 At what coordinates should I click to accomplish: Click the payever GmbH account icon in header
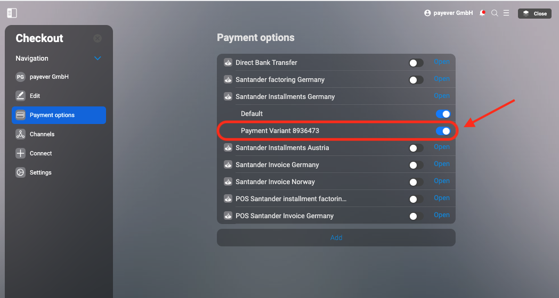[x=427, y=13]
